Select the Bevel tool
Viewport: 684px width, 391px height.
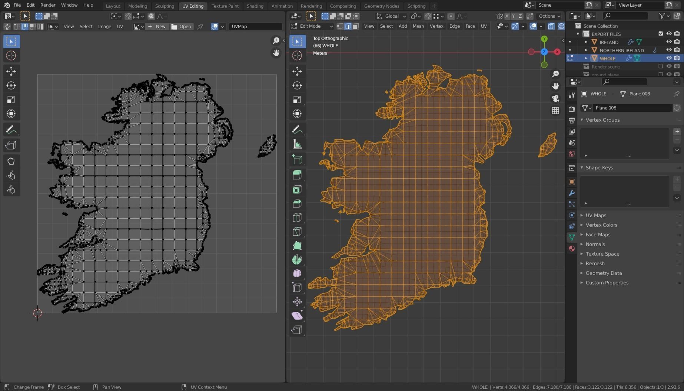(x=297, y=203)
